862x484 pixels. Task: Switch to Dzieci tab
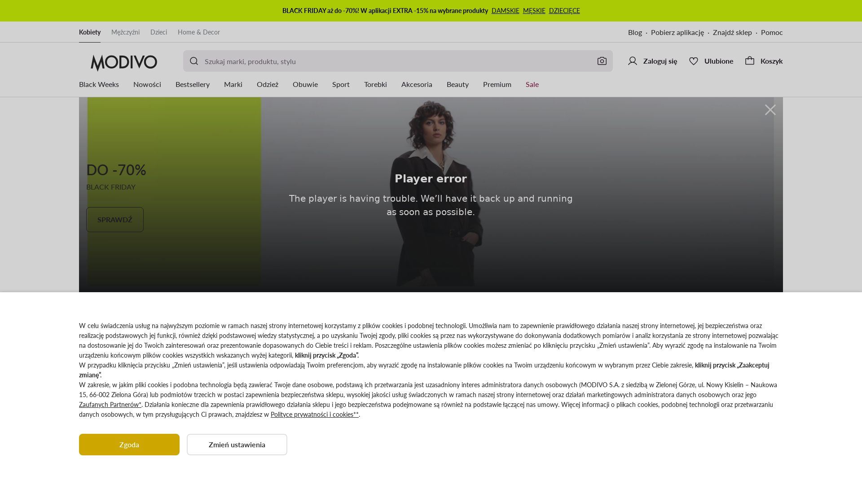158,32
